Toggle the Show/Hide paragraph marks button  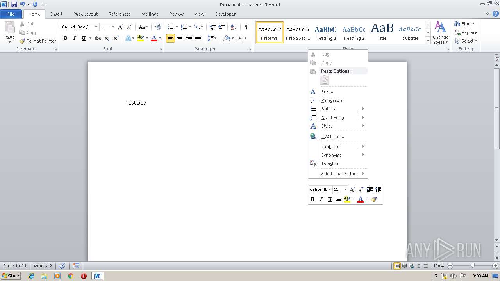246,27
